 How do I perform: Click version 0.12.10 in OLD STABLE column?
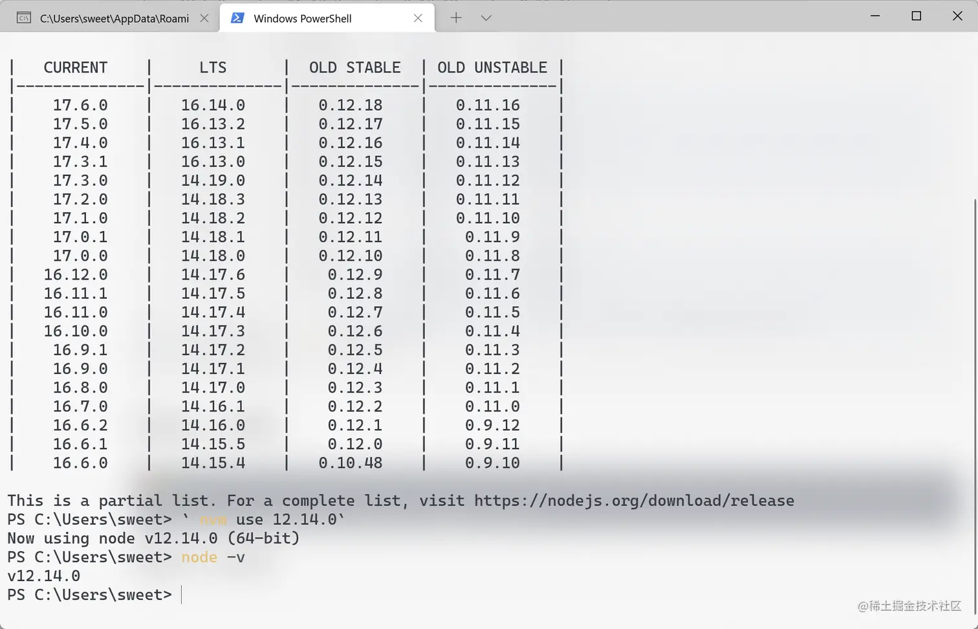click(351, 256)
